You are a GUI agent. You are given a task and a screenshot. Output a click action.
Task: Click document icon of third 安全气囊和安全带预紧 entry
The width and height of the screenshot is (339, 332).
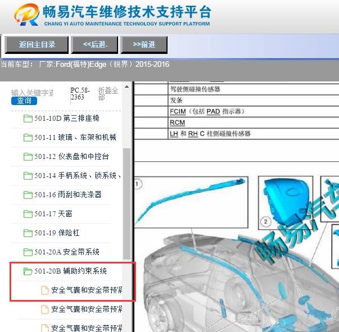45,328
